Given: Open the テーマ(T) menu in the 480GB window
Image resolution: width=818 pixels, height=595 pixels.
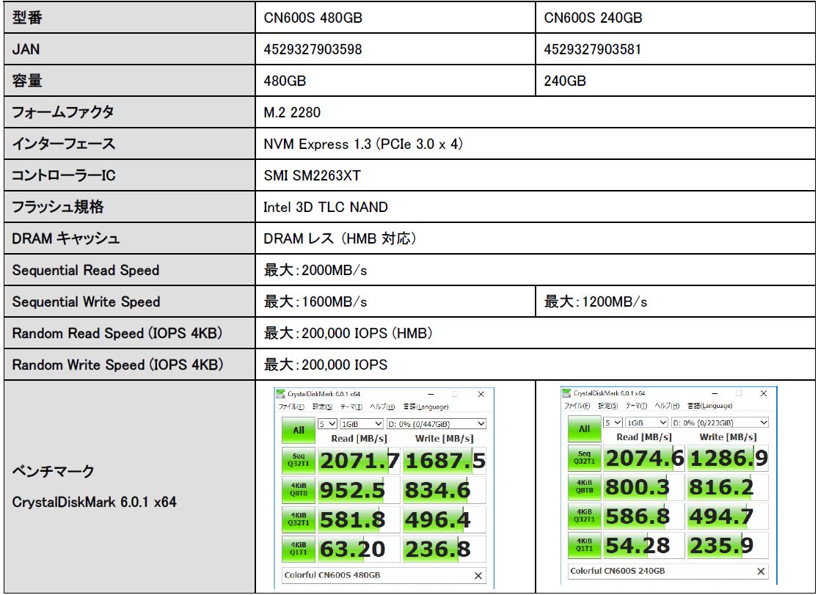Looking at the screenshot, I should 351,406.
